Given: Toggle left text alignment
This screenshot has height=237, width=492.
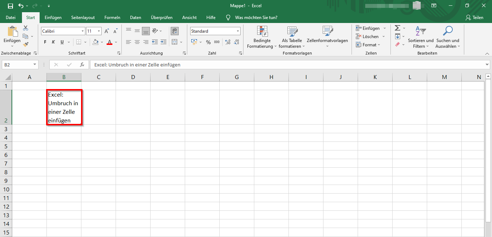Looking at the screenshot, I should (129, 42).
